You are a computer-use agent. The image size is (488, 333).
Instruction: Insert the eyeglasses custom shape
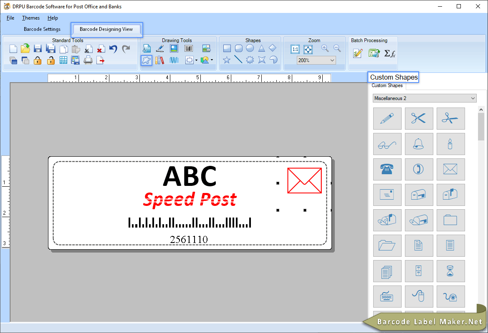(x=387, y=144)
